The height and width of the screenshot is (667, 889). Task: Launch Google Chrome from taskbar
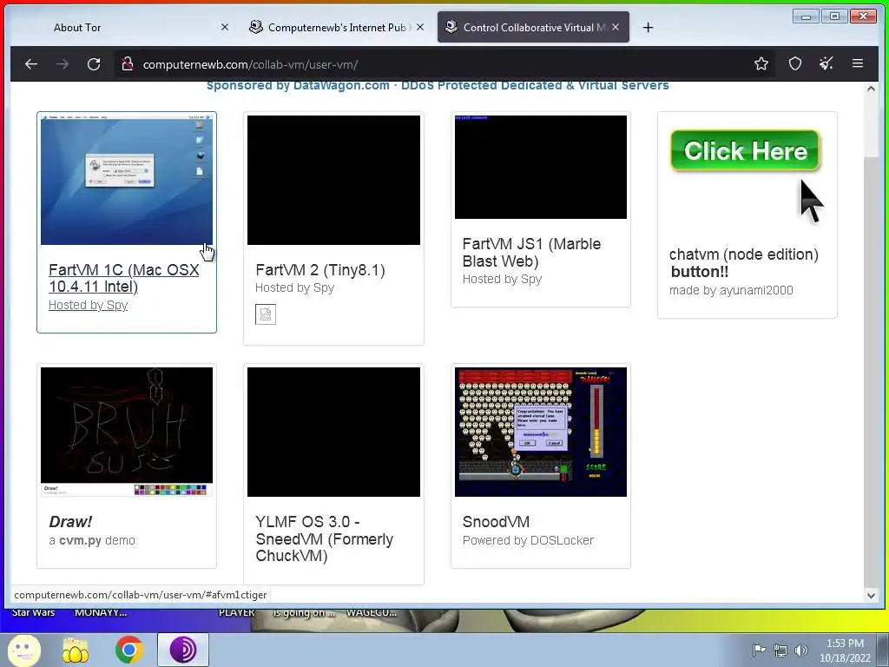point(128,650)
